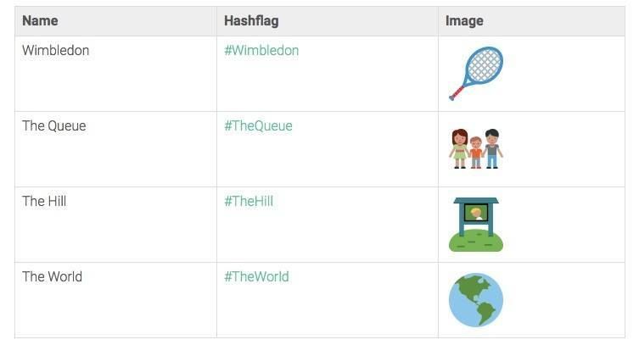Screen dimensions: 639x356
Task: Select the Wimbledon name cell
Action: click(x=55, y=51)
